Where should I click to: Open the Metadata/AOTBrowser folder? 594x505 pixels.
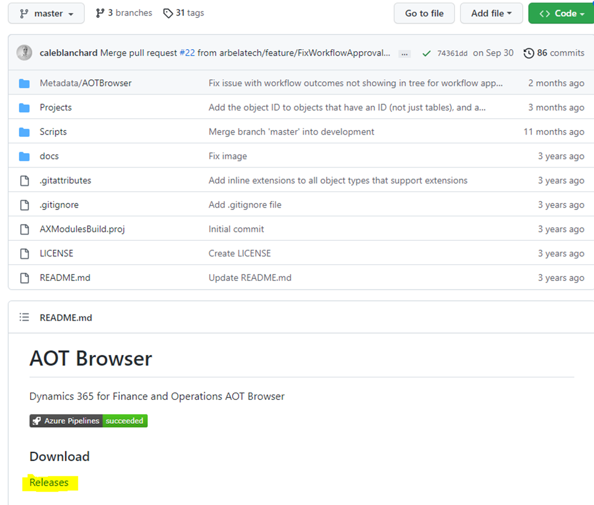[85, 83]
